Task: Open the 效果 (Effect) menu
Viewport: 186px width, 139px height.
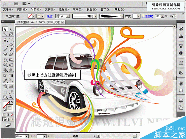Action: pos(78,9)
